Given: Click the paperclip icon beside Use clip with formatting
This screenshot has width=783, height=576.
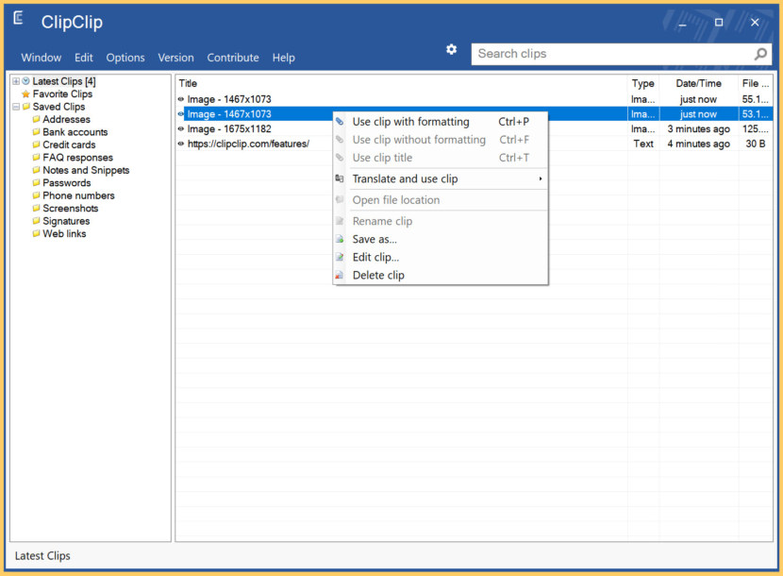Looking at the screenshot, I should click(340, 122).
